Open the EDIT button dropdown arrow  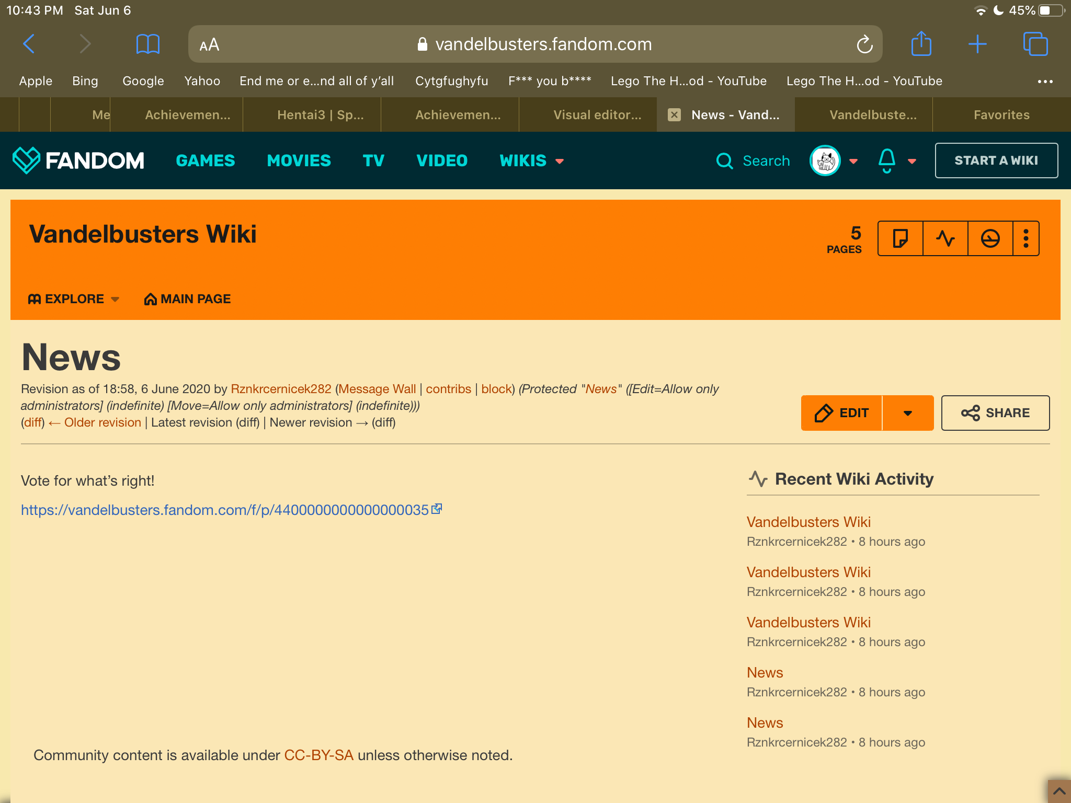pos(907,413)
